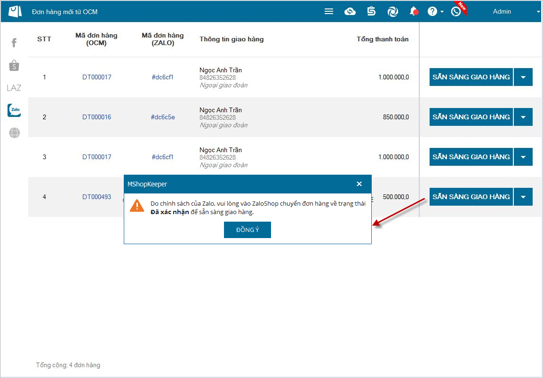
Task: Click the total 500.000,0 cell
Action: [x=395, y=197]
